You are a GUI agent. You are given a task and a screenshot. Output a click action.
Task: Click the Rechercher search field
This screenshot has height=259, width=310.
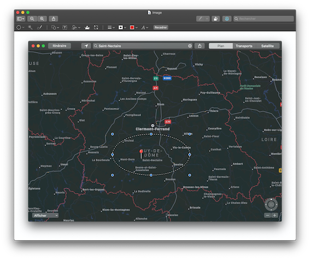click(264, 19)
